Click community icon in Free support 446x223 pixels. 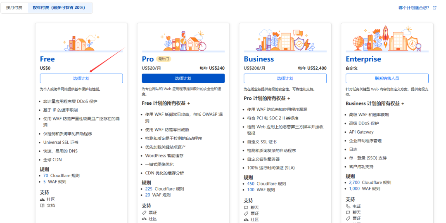pyautogui.click(x=43, y=200)
